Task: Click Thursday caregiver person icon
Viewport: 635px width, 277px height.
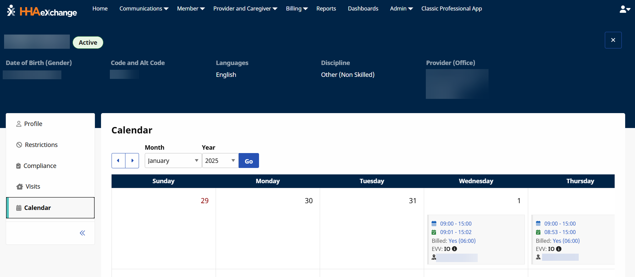Action: coord(538,257)
